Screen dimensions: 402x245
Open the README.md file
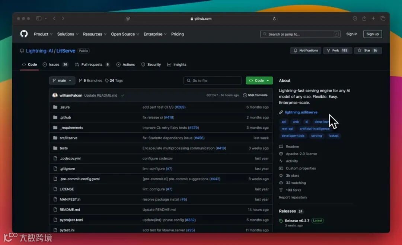click(x=70, y=209)
